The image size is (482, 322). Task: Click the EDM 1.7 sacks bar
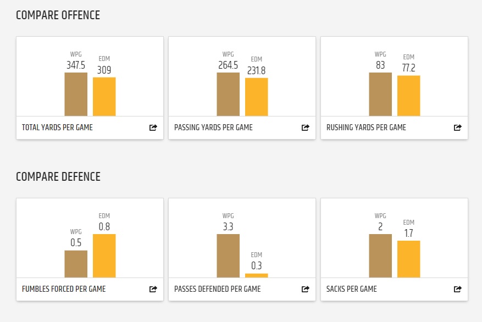pyautogui.click(x=408, y=259)
